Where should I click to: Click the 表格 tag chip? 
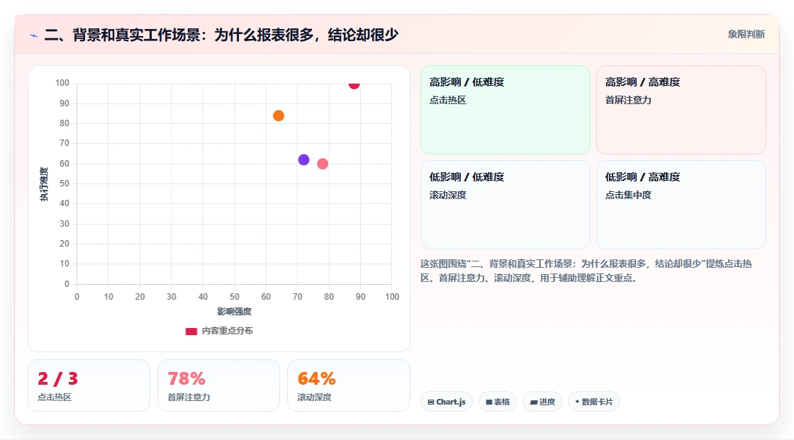point(498,402)
